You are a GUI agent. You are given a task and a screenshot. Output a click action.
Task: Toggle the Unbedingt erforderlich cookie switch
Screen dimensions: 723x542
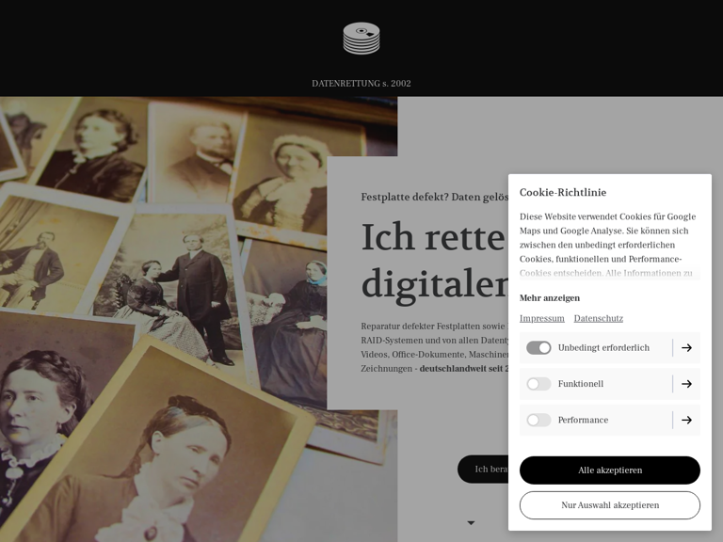(538, 347)
